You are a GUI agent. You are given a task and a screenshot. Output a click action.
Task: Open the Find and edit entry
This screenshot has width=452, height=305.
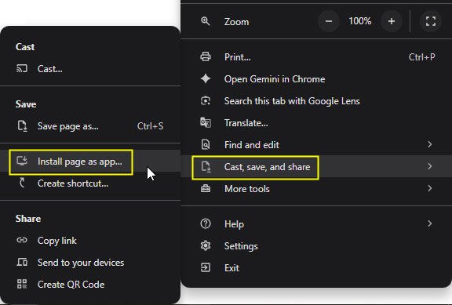(x=316, y=144)
